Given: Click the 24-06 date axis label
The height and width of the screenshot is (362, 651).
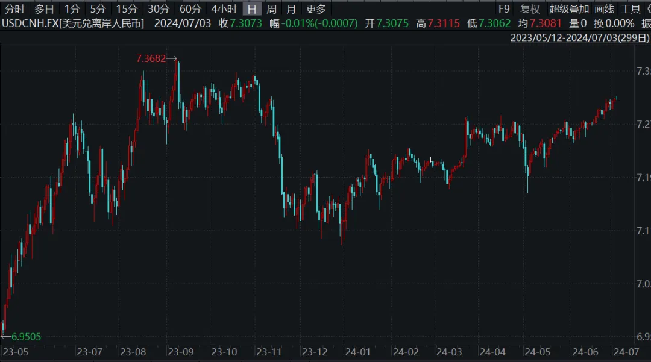Looking at the screenshot, I should click(x=585, y=352).
